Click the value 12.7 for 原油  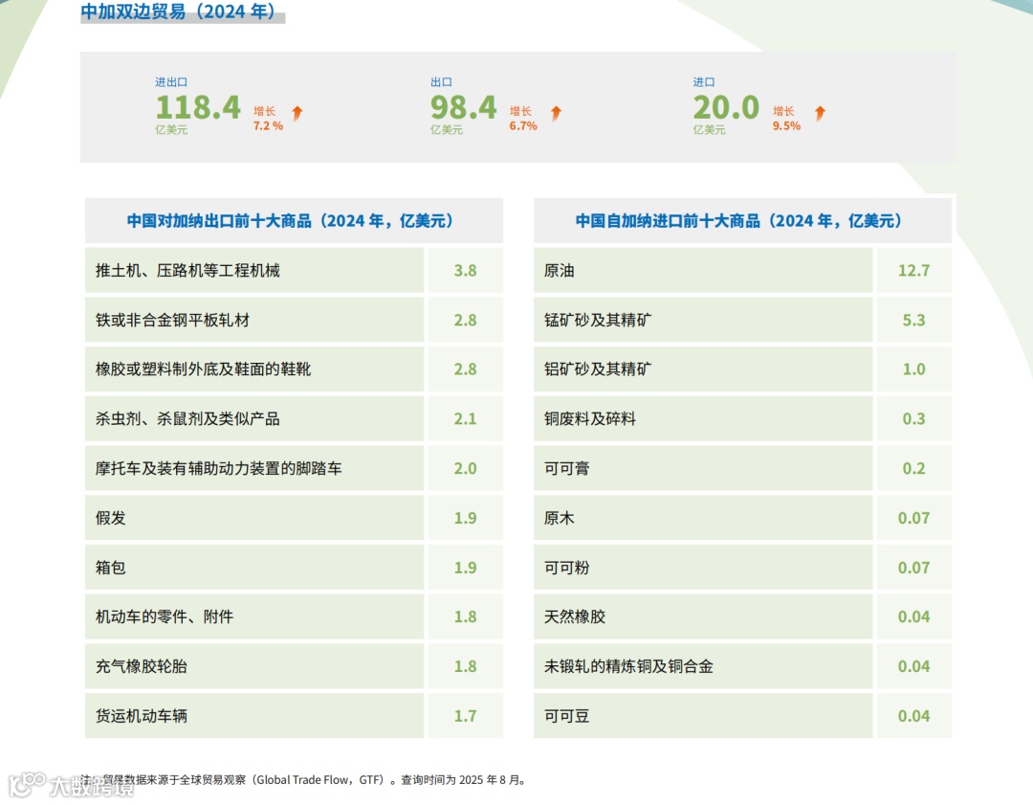913,270
